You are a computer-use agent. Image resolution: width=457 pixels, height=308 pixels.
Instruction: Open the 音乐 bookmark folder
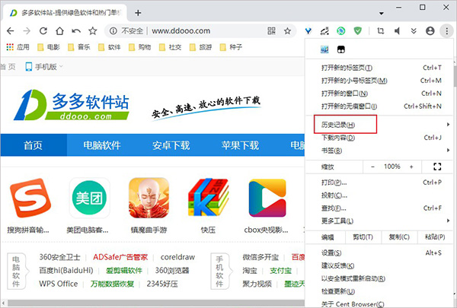pos(79,47)
